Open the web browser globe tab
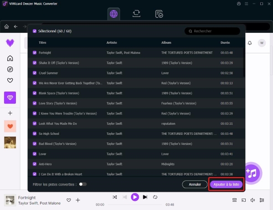Screen dimensions: 273x210 click(114, 14)
